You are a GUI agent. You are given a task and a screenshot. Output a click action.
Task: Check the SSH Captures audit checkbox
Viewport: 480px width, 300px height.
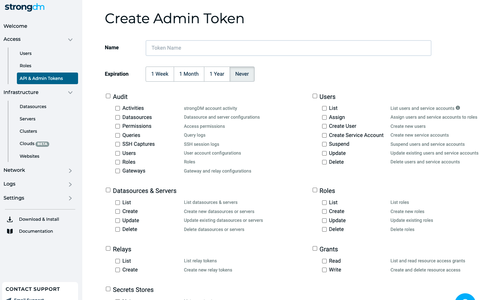[x=117, y=144]
